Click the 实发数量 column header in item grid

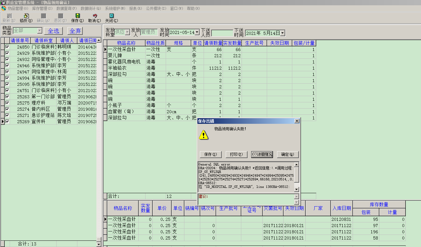[x=232, y=43]
